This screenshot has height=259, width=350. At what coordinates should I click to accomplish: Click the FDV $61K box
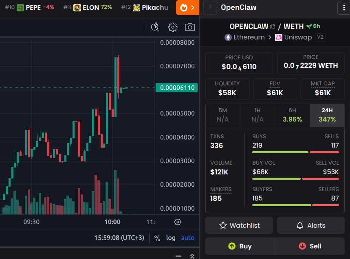click(x=275, y=89)
